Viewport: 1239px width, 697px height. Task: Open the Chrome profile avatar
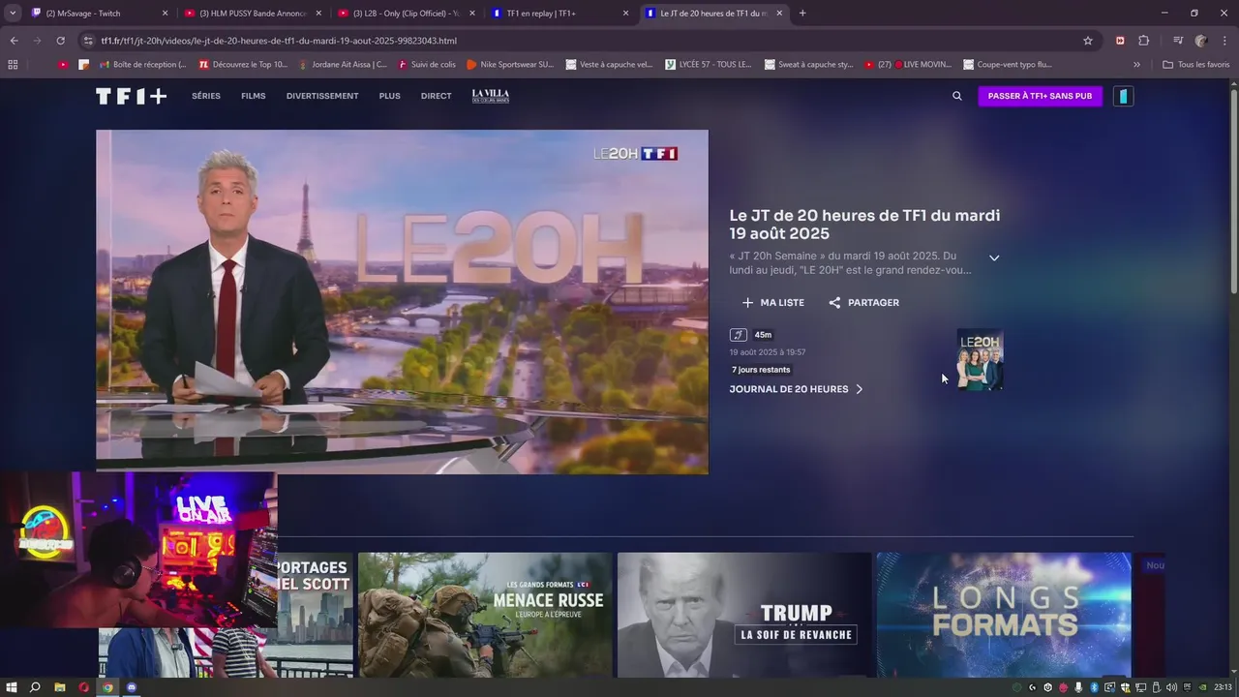(1201, 41)
